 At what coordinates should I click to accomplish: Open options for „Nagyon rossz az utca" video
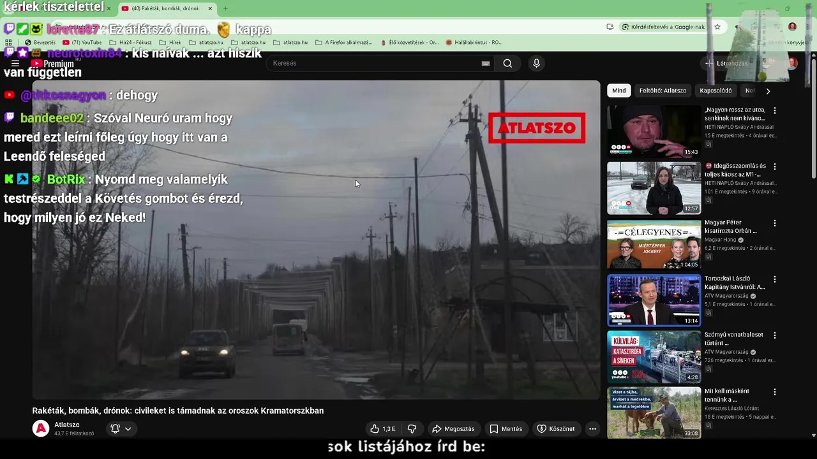tap(775, 110)
